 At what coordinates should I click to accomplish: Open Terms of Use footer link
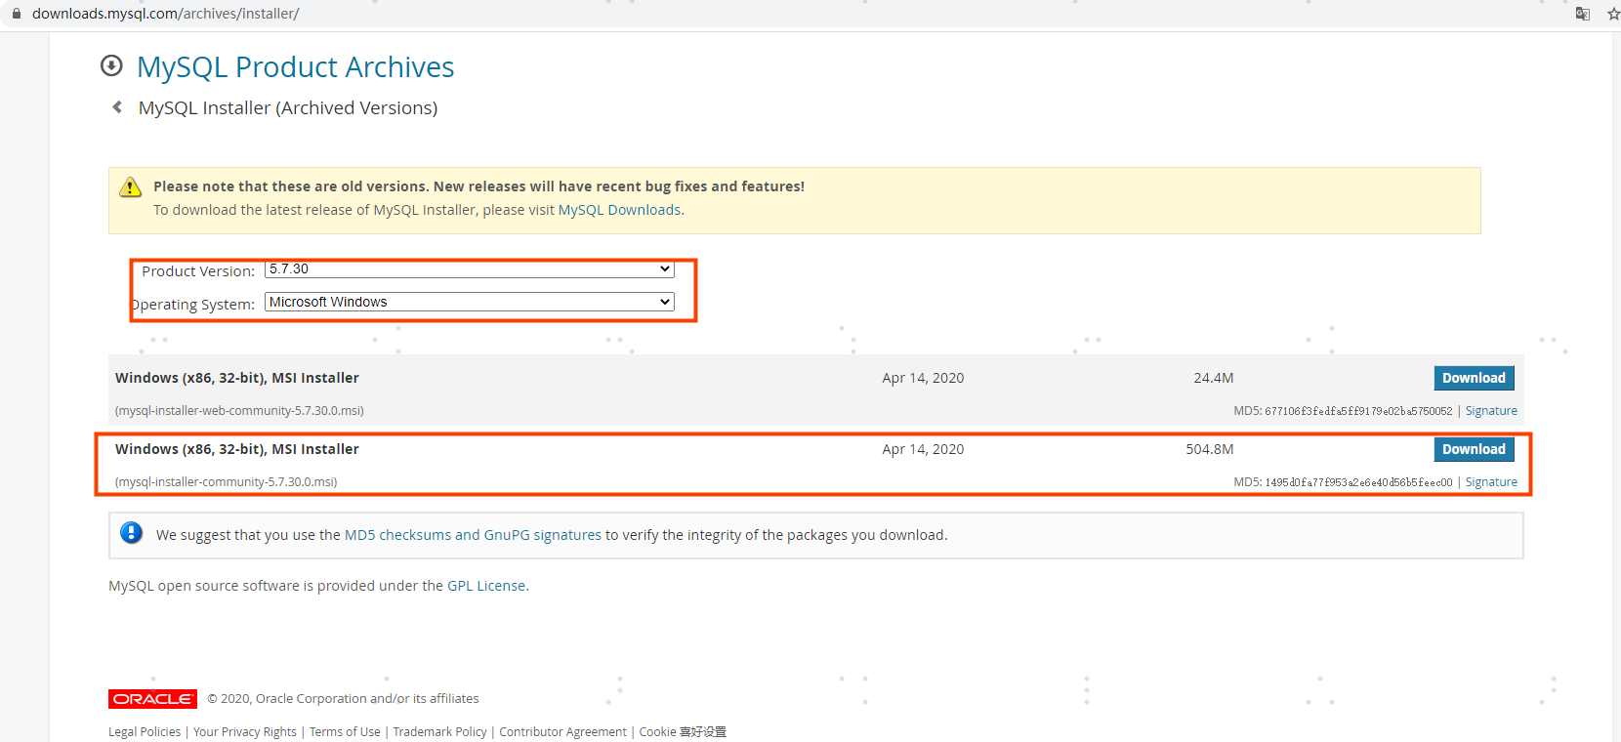click(345, 732)
